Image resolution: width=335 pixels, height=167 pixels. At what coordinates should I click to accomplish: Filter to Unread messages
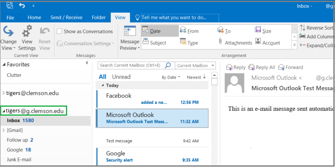point(121,77)
